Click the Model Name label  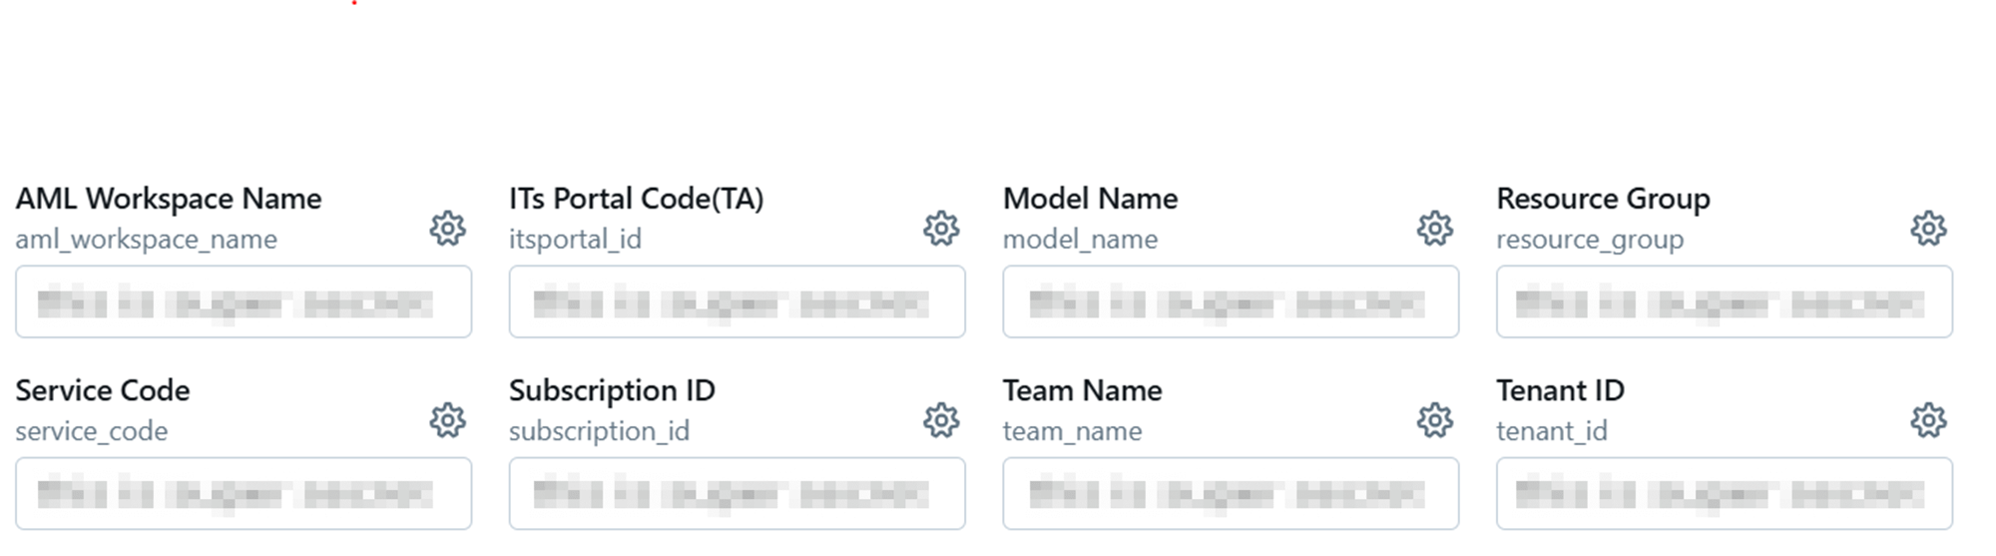click(1090, 199)
